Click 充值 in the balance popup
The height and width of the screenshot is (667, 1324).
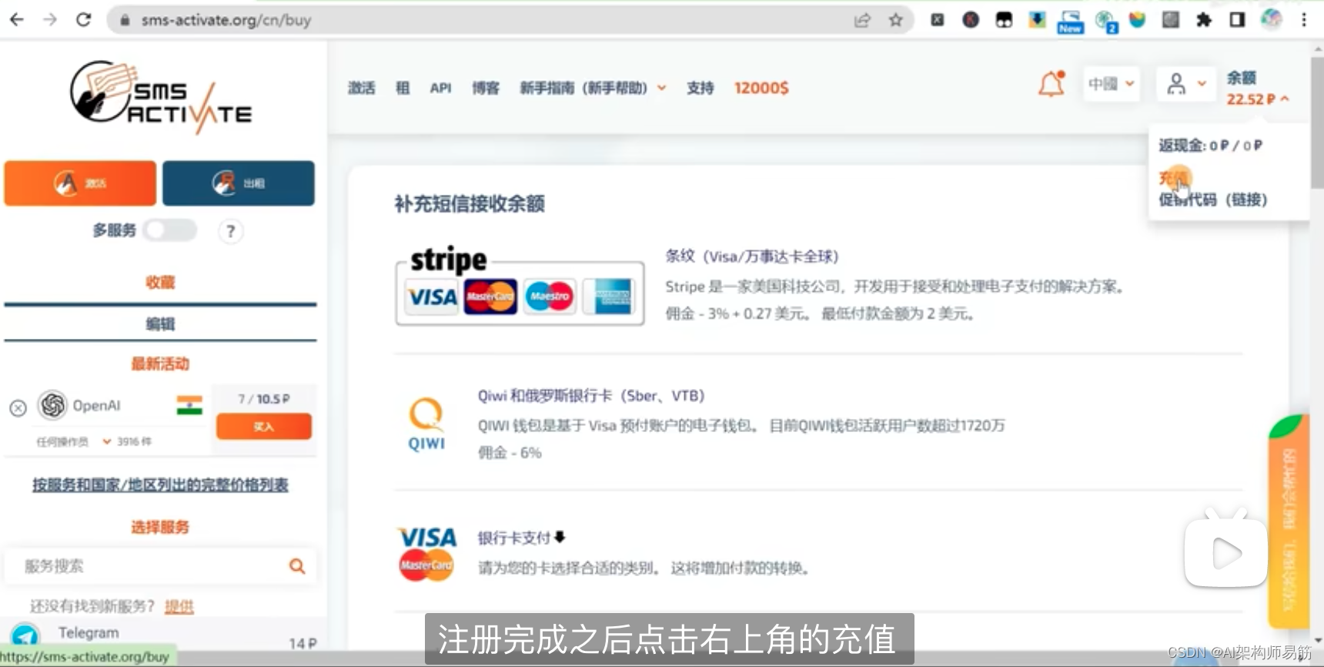tap(1174, 179)
